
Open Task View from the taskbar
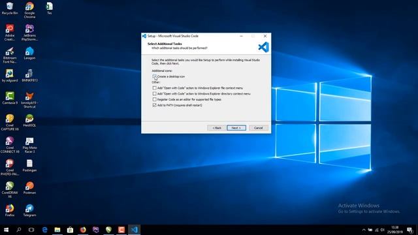pos(31,230)
